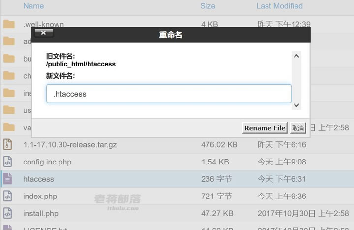The width and height of the screenshot is (354, 230).
Task: Click the archive icon for 1.1-17.10.30-release.tar.gz
Action: pyautogui.click(x=7, y=144)
